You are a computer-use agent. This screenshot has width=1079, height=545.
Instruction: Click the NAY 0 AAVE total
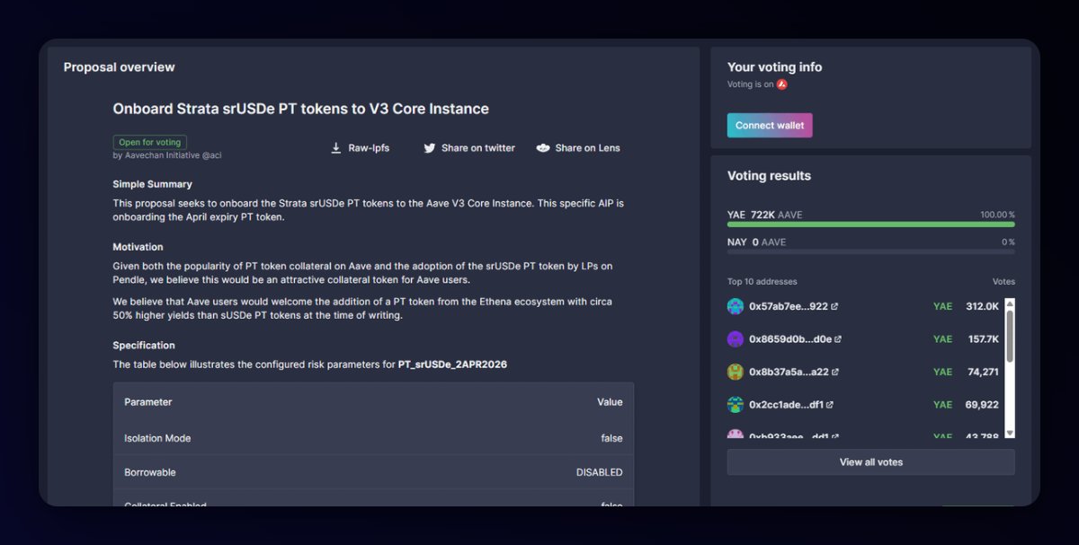[x=756, y=242]
